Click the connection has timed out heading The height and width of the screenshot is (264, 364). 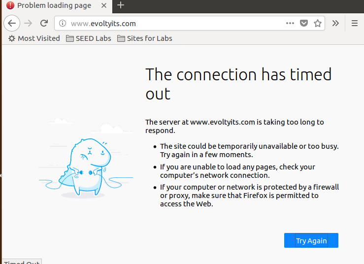(238, 84)
